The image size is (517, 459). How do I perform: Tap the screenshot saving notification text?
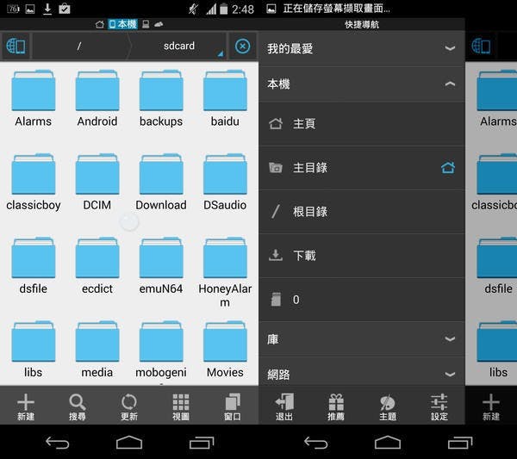click(x=336, y=9)
